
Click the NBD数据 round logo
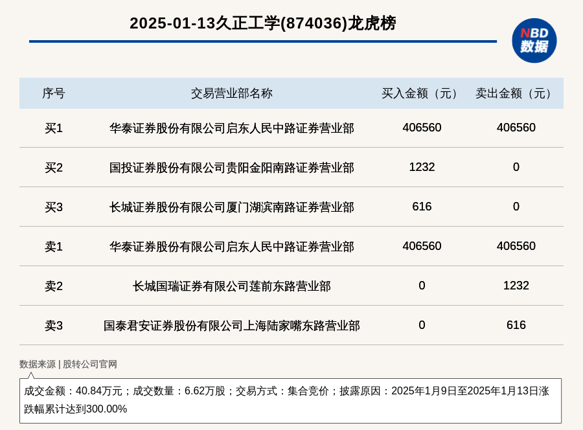click(x=534, y=41)
